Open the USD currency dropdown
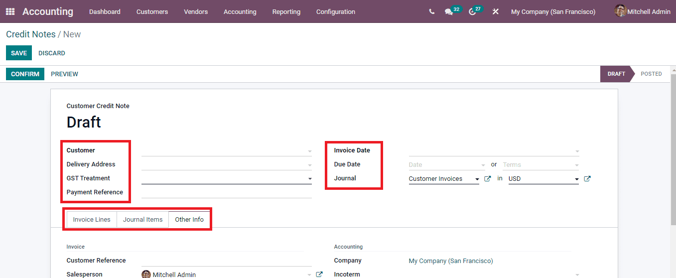 tap(577, 179)
